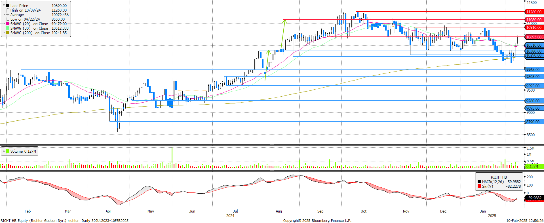Click the 11500 price axis tick
This screenshot has width=544, height=223.
point(532,3)
